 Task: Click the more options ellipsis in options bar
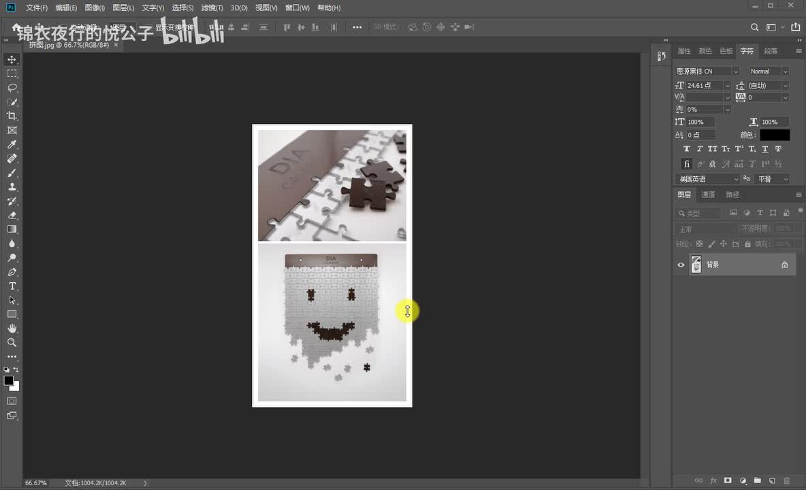357,27
